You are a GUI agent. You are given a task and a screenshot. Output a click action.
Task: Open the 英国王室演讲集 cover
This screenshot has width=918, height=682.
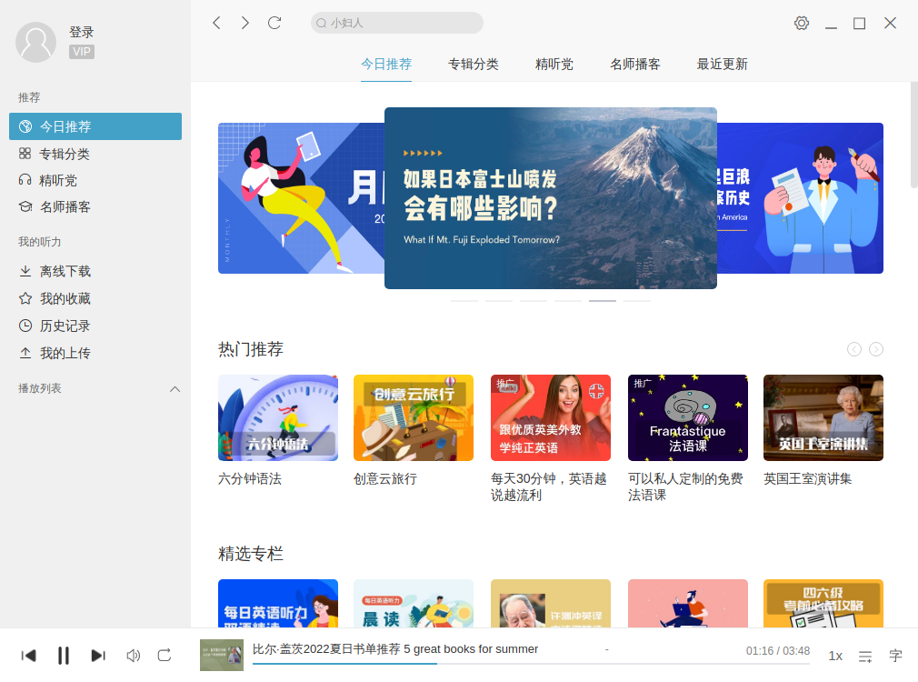823,417
